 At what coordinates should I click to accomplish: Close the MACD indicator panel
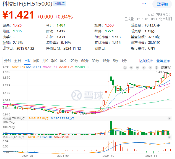point(169,137)
